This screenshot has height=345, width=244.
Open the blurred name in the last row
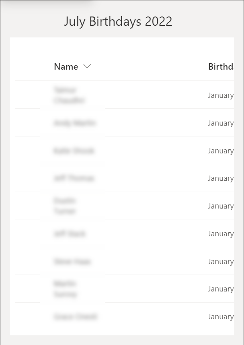[75, 317]
